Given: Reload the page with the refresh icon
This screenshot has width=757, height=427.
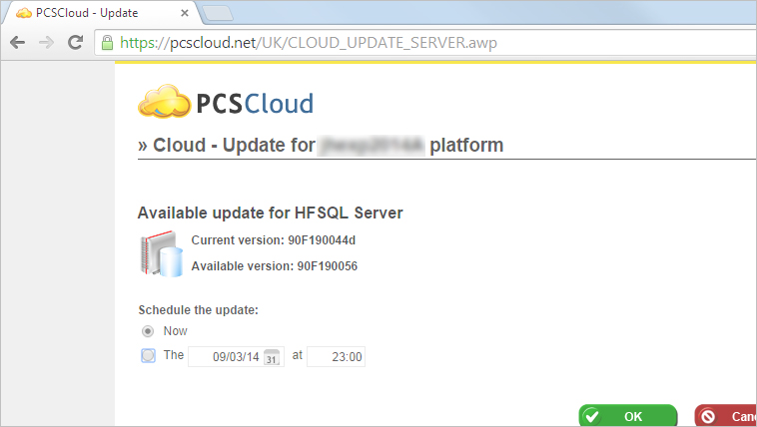Looking at the screenshot, I should pyautogui.click(x=75, y=43).
